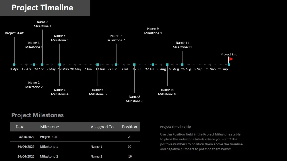
Task: Click the Project End red flag icon
Action: (x=231, y=59)
